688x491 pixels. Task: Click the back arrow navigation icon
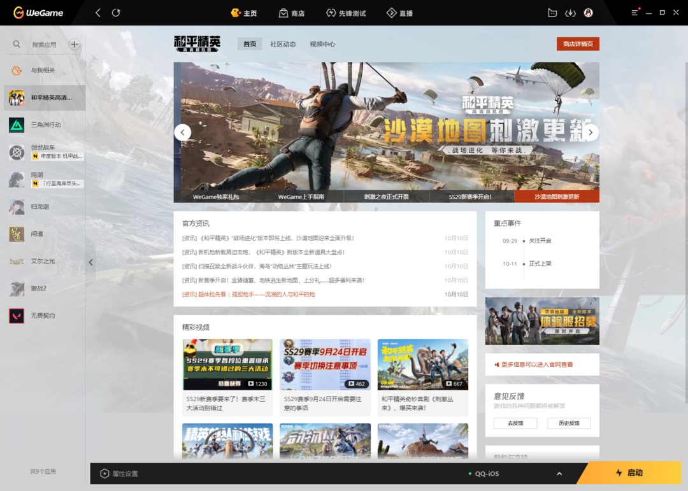coord(97,13)
